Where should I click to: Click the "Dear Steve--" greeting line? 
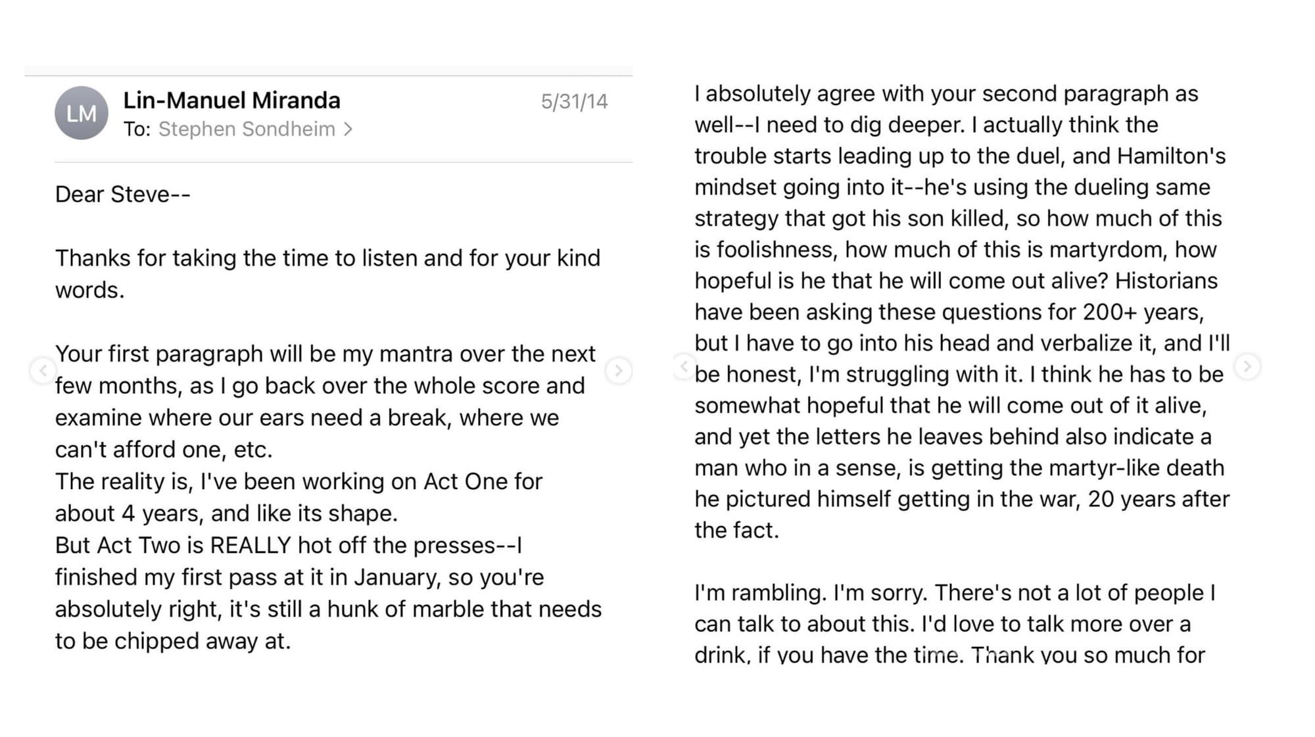(x=123, y=195)
